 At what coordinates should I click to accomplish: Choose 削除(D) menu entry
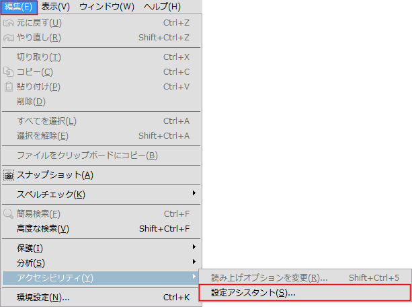pos(101,102)
